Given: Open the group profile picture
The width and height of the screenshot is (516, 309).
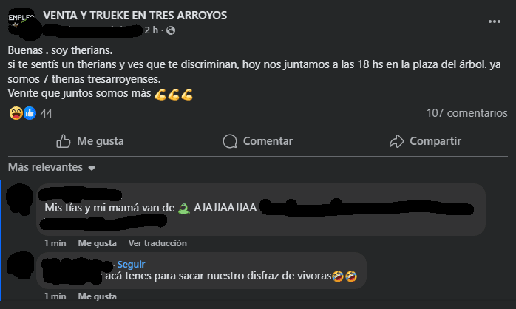Looking at the screenshot, I should (21, 21).
